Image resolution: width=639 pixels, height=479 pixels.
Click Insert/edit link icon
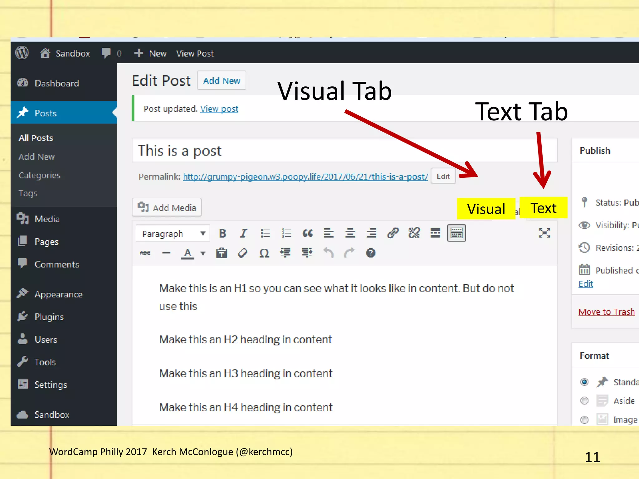393,233
